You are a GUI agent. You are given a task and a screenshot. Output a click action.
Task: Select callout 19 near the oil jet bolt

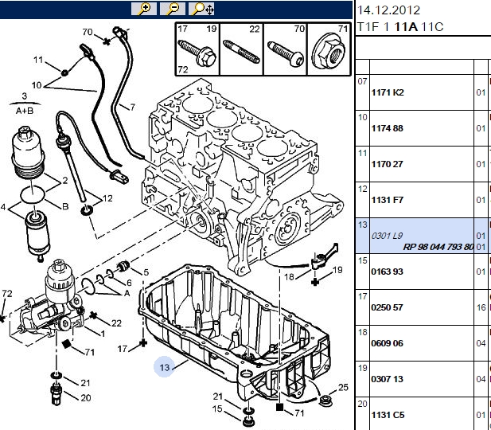337,270
